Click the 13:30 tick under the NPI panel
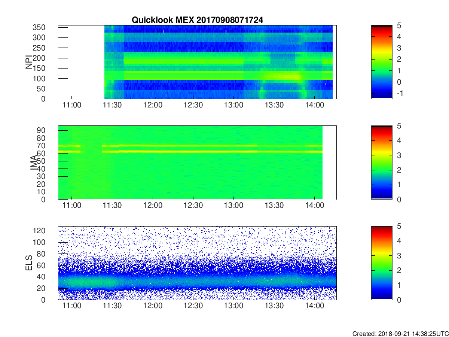 click(274, 105)
